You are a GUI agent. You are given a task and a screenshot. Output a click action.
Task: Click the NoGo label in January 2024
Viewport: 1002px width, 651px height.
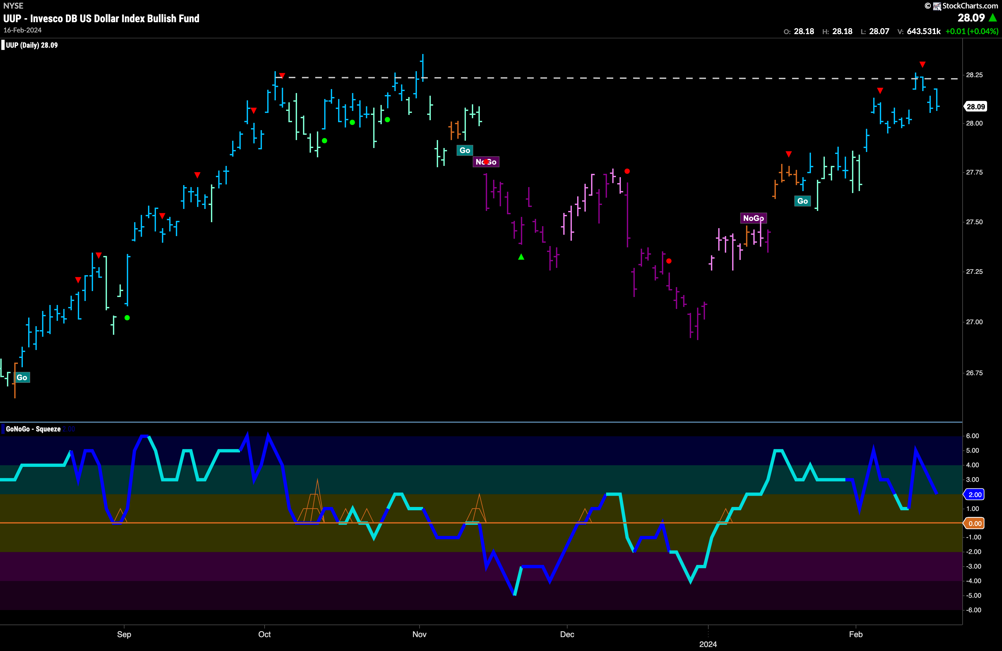click(x=754, y=218)
